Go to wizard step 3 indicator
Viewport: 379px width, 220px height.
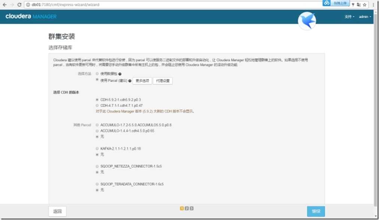(191, 208)
